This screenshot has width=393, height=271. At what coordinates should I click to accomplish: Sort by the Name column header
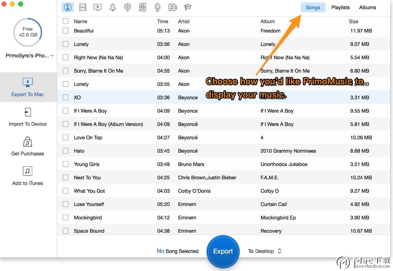coord(80,21)
